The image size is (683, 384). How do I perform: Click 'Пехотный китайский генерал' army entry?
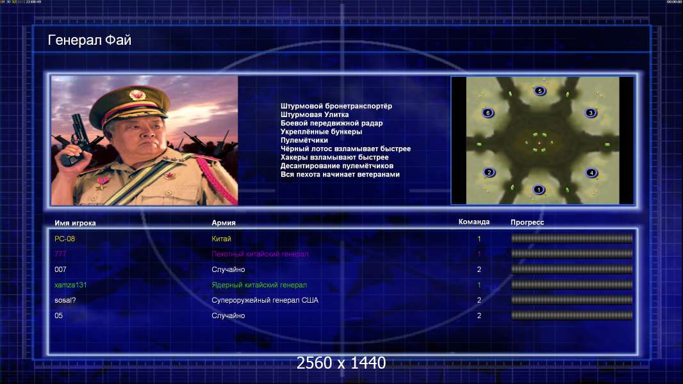point(259,254)
